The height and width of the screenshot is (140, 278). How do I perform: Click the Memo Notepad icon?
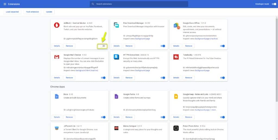pos(116,128)
